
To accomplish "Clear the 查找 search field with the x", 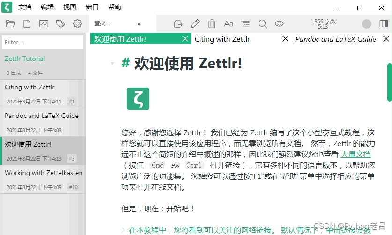I will (x=139, y=24).
